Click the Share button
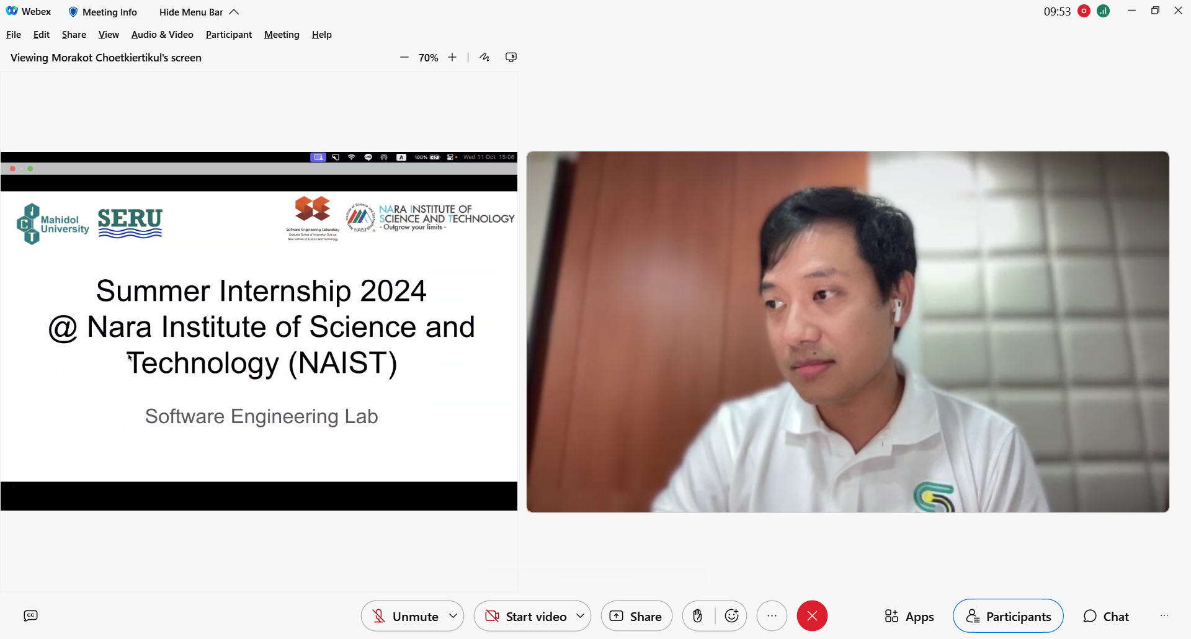Screen dimensions: 1191x639 [x=636, y=616]
